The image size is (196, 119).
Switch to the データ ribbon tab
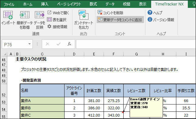(x=110, y=4)
